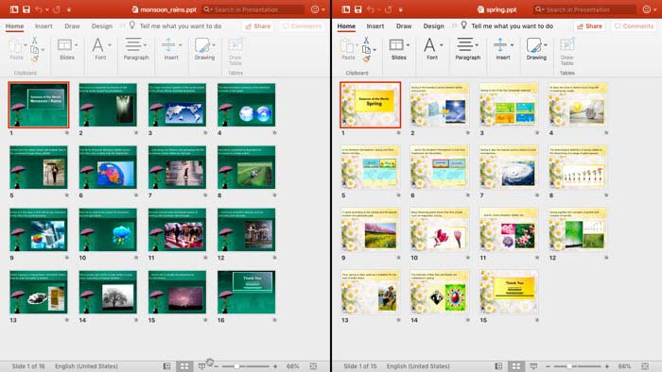Select monsoon slide 6 thumbnail with globe
662x372 pixels.
pos(108,167)
